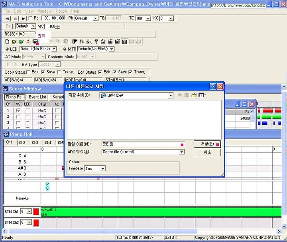This screenshot has height=242, width=287.
Task: Create a new file with the blank-page icon
Action: point(7,41)
